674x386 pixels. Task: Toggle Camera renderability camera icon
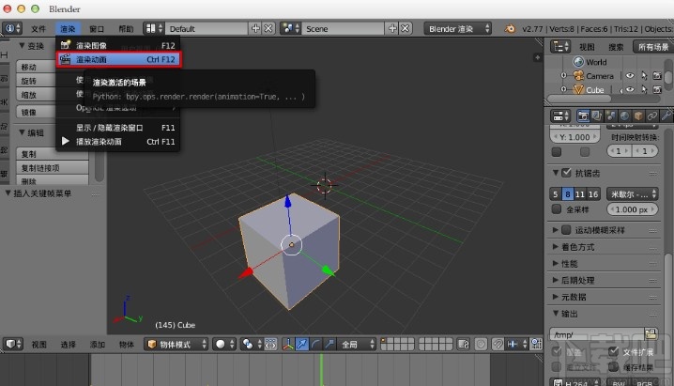pyautogui.click(x=657, y=76)
